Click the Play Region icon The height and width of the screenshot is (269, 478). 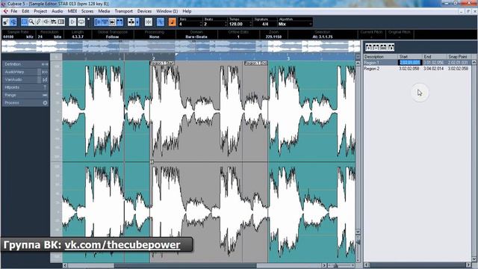(x=391, y=47)
